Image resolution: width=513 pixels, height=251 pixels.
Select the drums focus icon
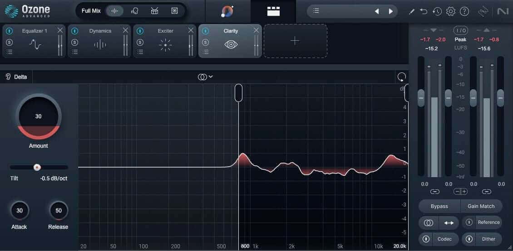pyautogui.click(x=154, y=11)
